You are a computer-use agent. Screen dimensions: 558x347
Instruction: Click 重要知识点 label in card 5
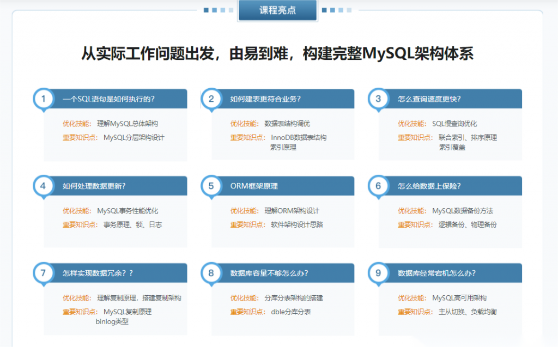click(248, 224)
